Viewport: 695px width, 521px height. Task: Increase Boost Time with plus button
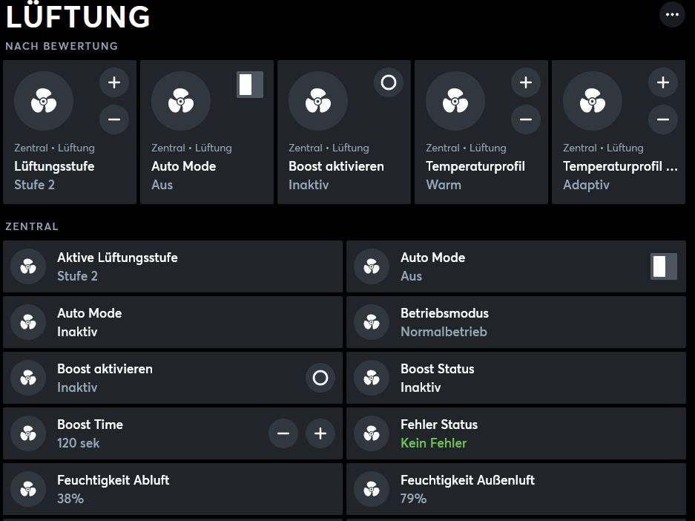pos(320,433)
